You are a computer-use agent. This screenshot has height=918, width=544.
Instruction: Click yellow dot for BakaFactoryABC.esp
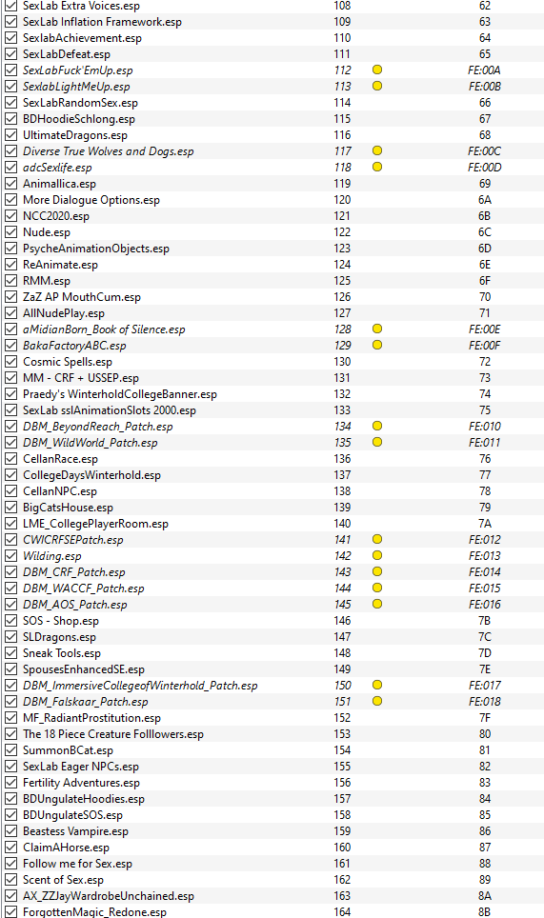(377, 346)
